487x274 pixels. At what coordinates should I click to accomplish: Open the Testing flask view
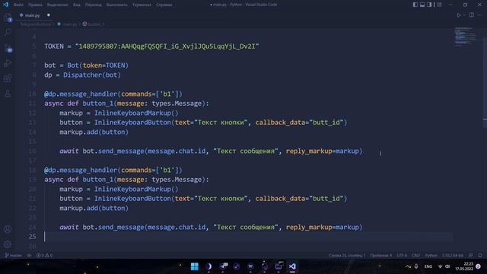pos(8,94)
